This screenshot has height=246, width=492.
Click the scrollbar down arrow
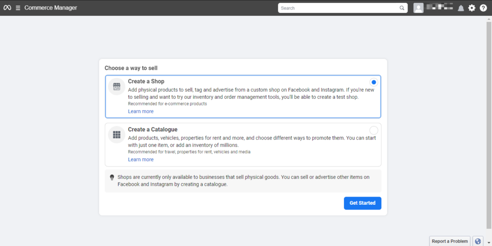(x=489, y=243)
